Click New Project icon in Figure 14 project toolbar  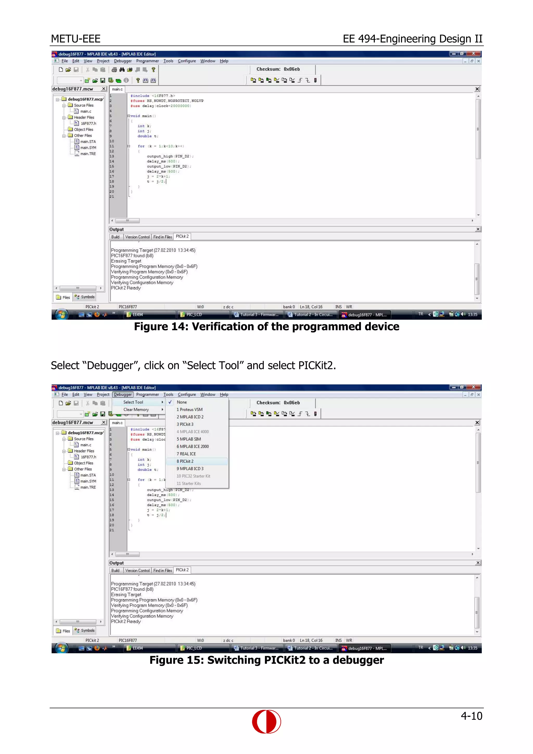click(87, 80)
